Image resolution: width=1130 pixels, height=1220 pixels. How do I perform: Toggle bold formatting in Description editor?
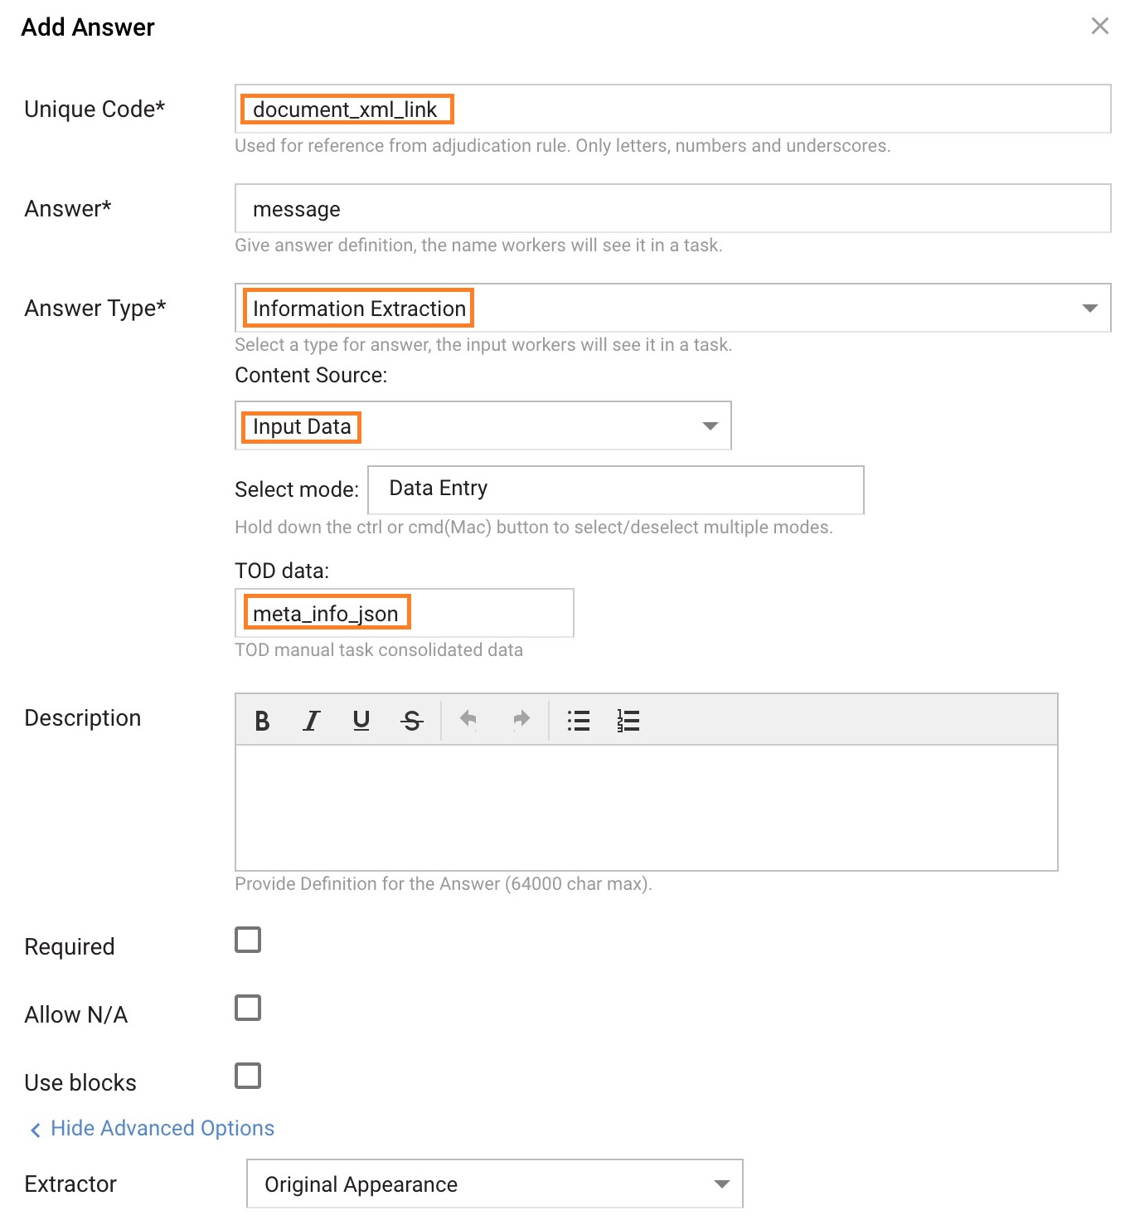tap(262, 720)
